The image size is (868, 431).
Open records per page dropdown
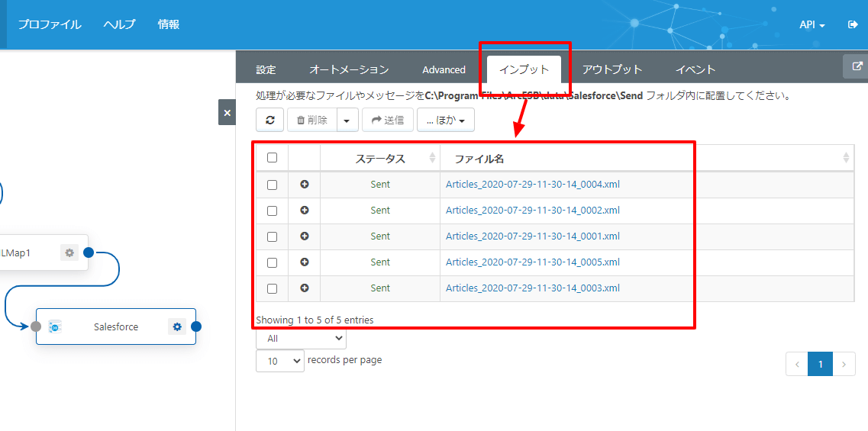[280, 361]
